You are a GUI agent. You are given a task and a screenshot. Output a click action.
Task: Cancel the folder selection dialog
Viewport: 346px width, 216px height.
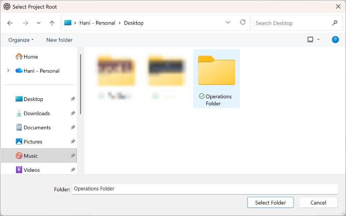click(x=318, y=203)
